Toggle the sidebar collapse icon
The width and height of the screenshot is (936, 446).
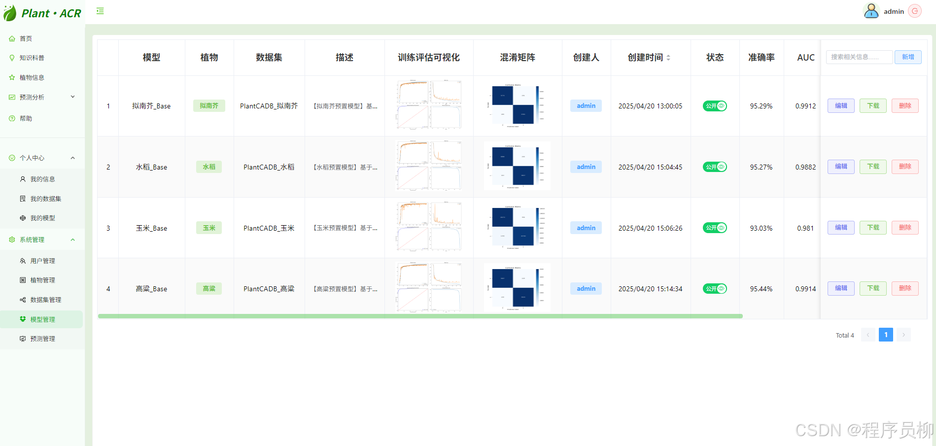[100, 11]
